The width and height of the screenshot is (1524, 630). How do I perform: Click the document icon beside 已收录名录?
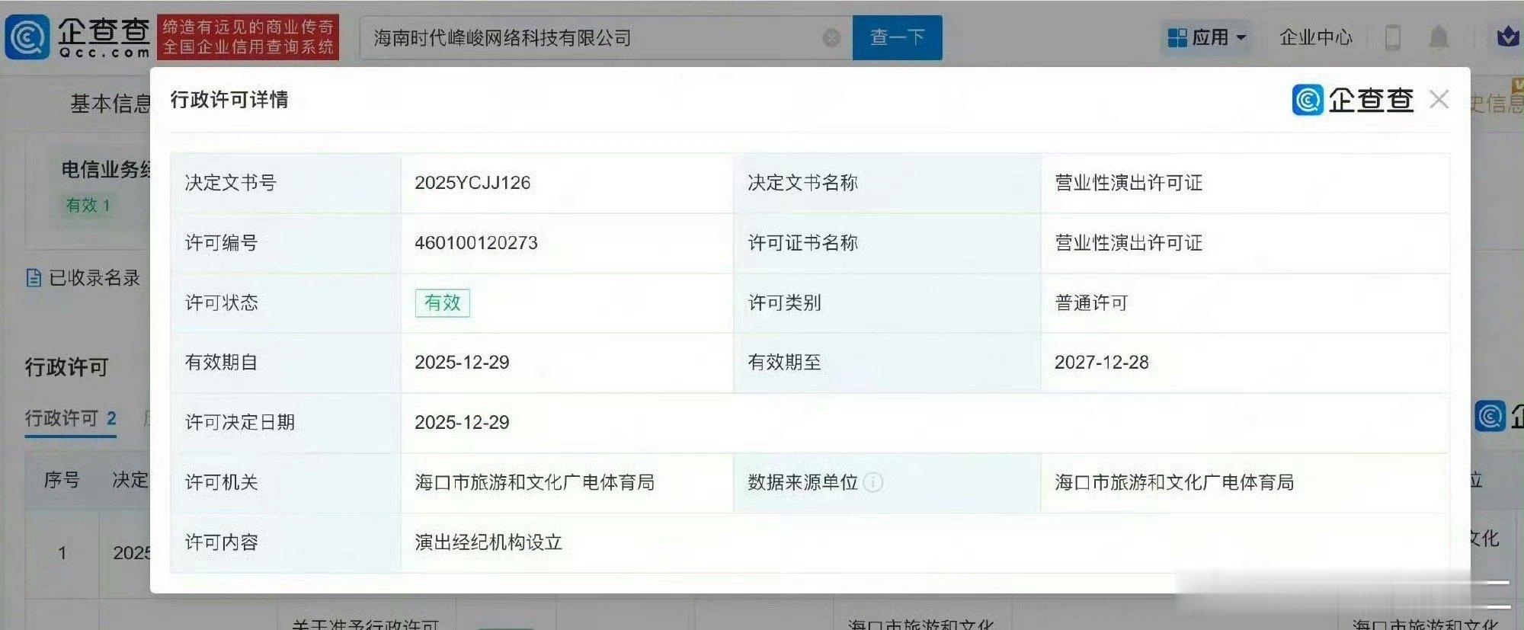34,278
